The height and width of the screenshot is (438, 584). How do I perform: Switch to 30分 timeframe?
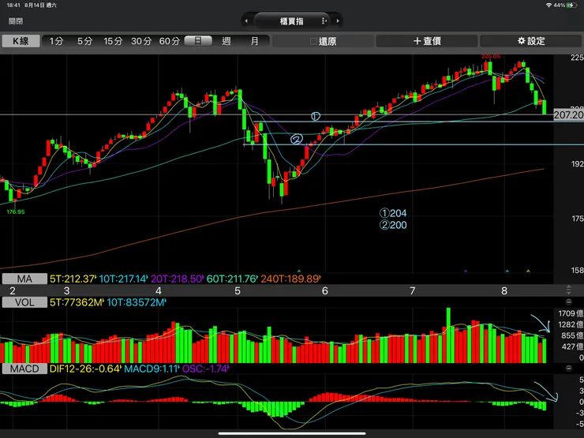(141, 41)
